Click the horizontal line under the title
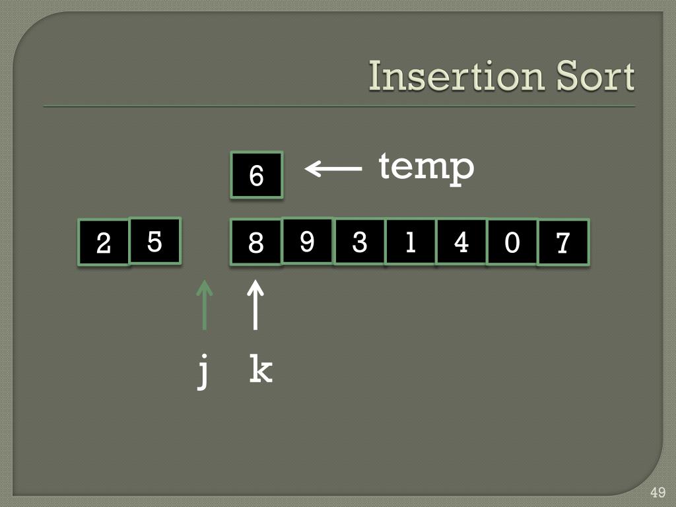 tap(339, 106)
